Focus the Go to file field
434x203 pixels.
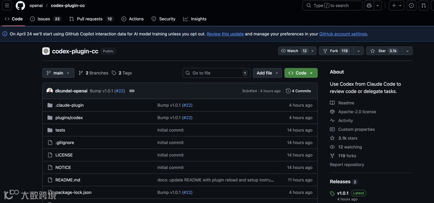217,73
